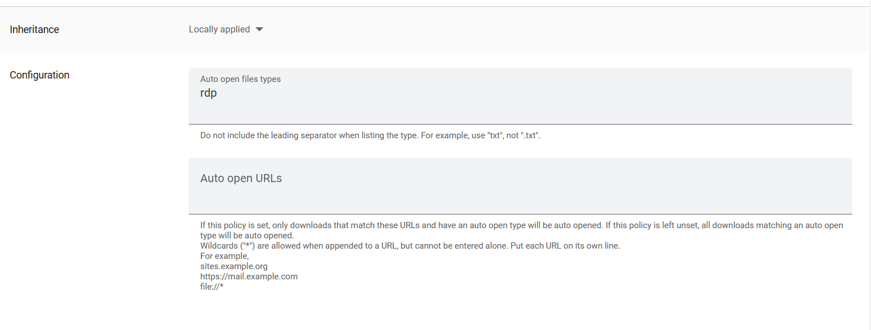Click the "Locally applied" text itself
The height and width of the screenshot is (330, 871).
pyautogui.click(x=219, y=29)
